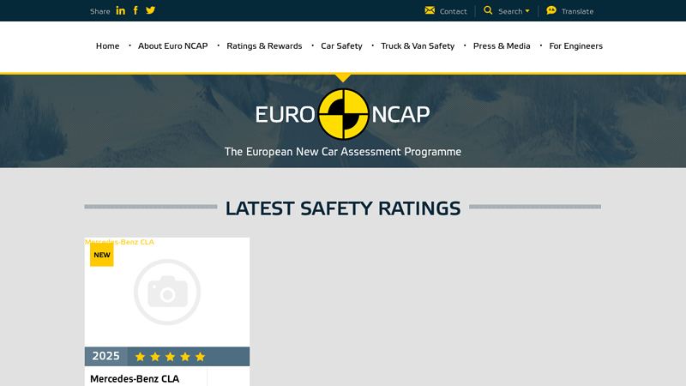Click the Translate speech bubble icon

tap(551, 10)
